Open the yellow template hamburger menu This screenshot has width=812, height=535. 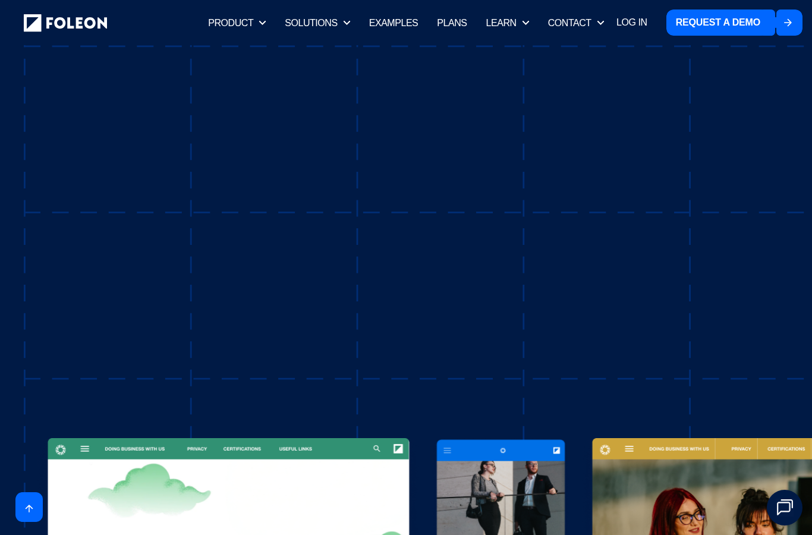coord(630,449)
